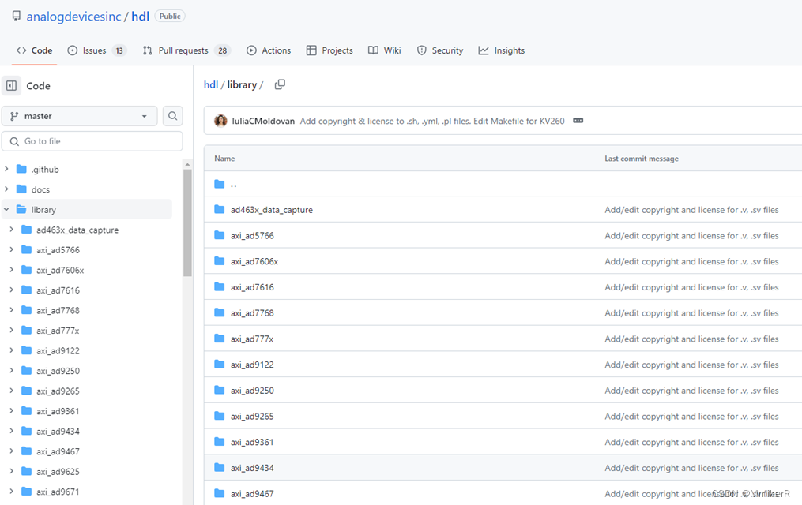Image resolution: width=802 pixels, height=505 pixels.
Task: Click the open library folder icon in the tree
Action: [21, 209]
